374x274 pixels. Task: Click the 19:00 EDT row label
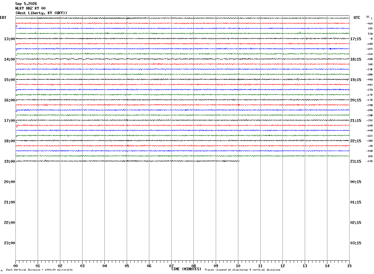[x=10, y=161]
